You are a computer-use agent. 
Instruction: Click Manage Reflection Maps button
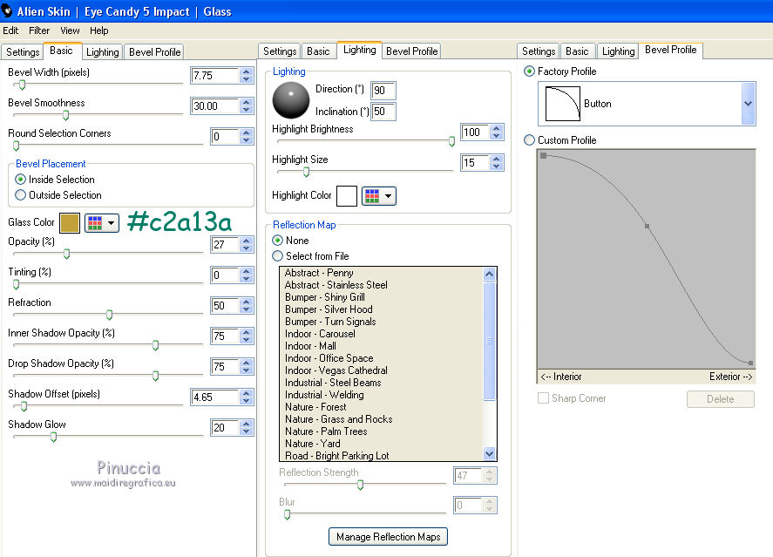coord(389,537)
